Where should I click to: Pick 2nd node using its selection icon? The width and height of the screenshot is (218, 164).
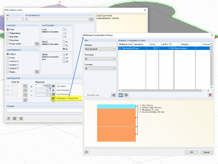25,91
